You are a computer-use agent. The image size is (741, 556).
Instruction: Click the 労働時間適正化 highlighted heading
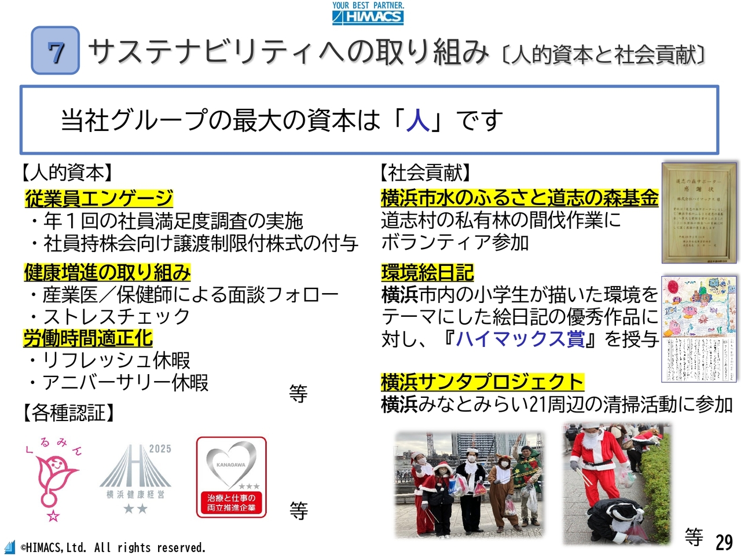point(88,338)
